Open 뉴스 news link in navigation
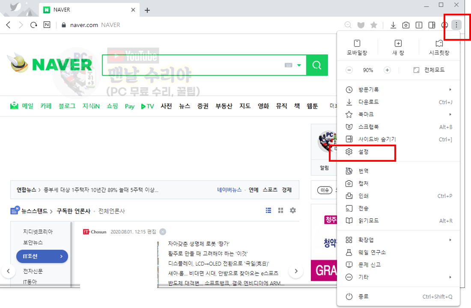The height and width of the screenshot is (308, 471). [x=185, y=106]
